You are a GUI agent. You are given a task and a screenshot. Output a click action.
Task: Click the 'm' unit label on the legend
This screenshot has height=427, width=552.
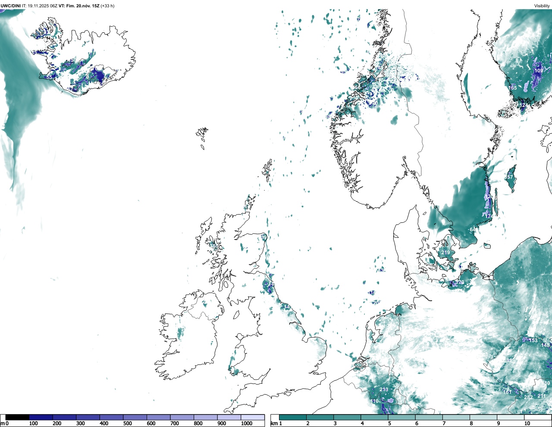2,424
